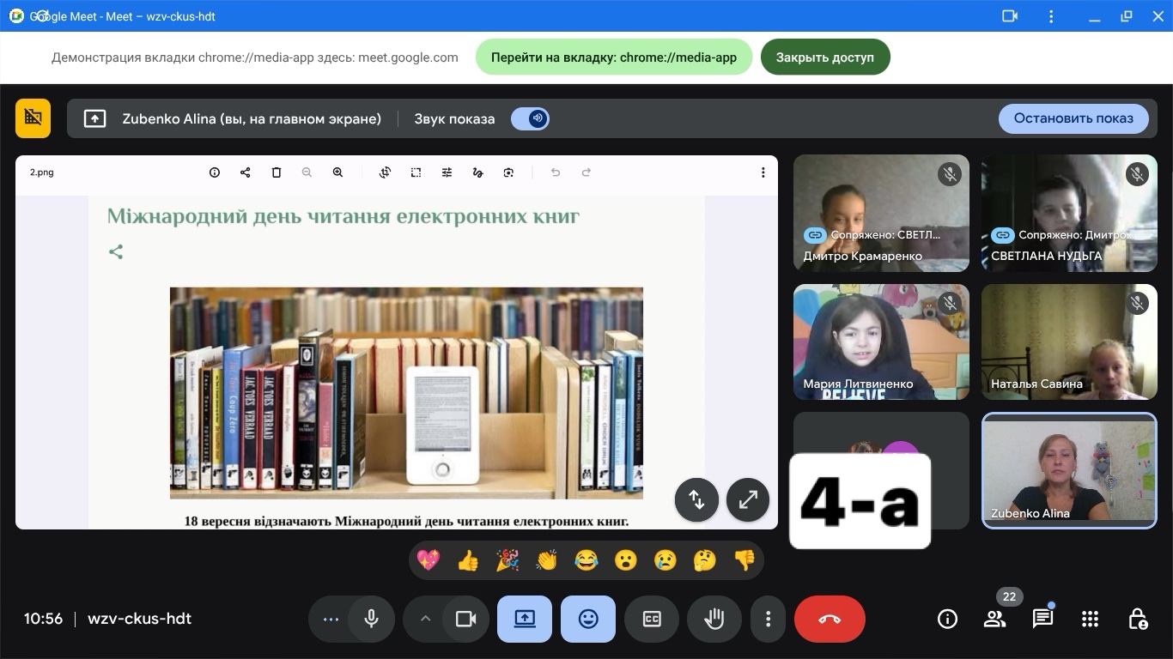
Task: Open more options menu in bottom bar
Action: (769, 619)
